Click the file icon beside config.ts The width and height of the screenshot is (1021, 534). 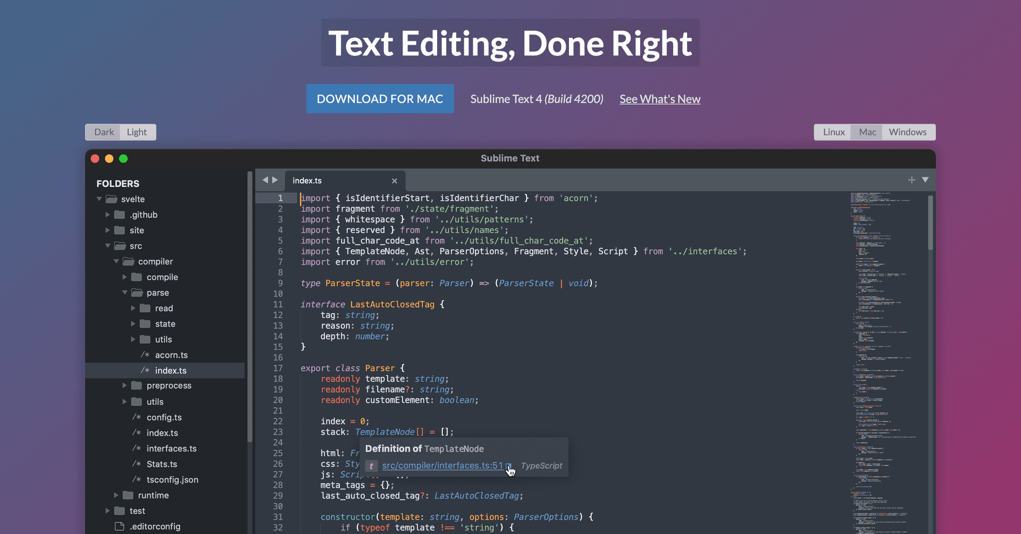137,417
